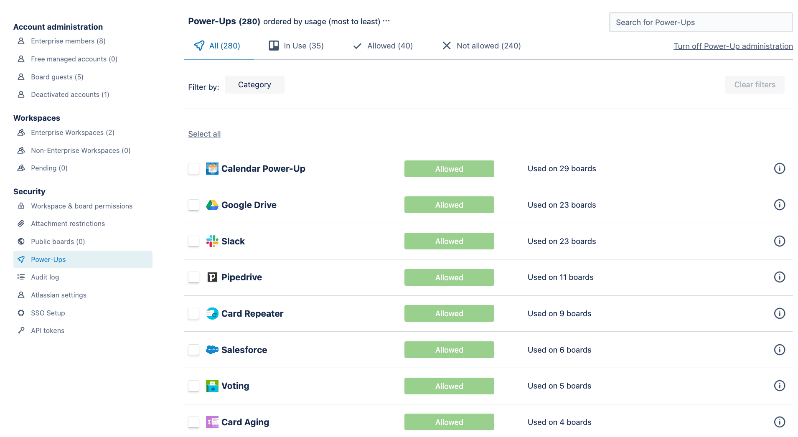The height and width of the screenshot is (437, 798).
Task: Open the Allowed (40) tab
Action: point(383,46)
